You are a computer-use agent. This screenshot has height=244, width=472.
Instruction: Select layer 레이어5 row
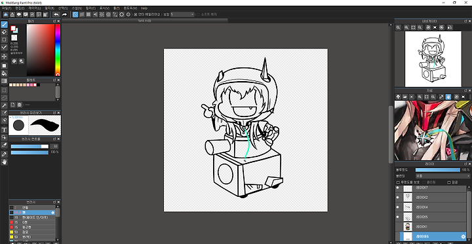[x=431, y=217]
